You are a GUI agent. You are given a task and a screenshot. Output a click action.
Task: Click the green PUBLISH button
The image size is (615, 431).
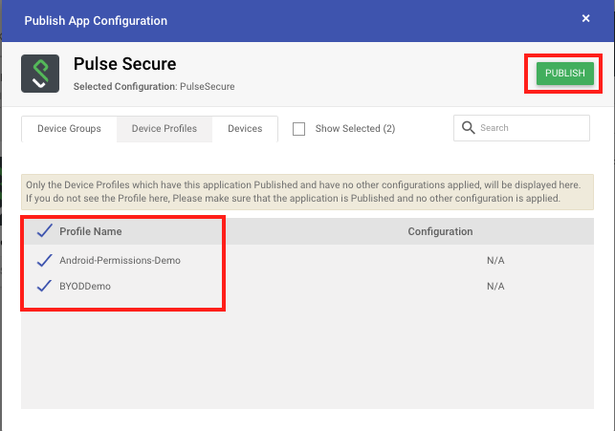565,74
